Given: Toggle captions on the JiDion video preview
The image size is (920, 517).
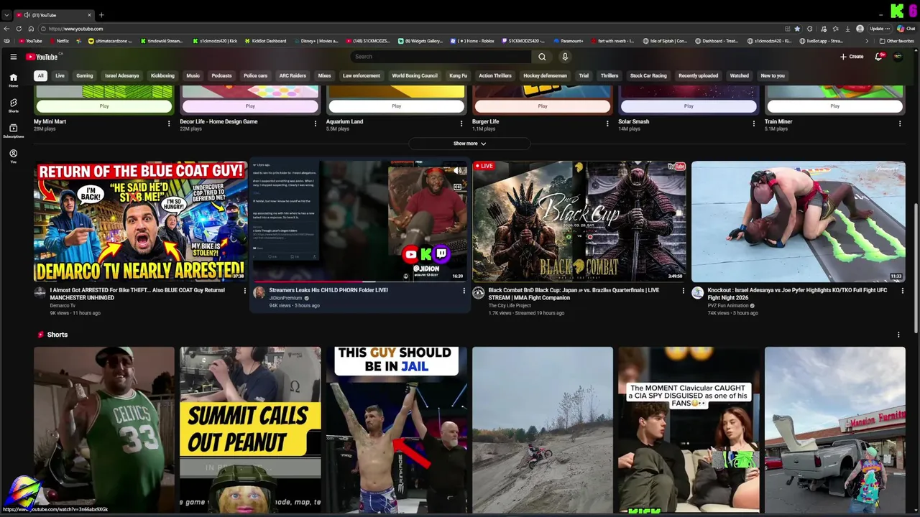Looking at the screenshot, I should (457, 187).
